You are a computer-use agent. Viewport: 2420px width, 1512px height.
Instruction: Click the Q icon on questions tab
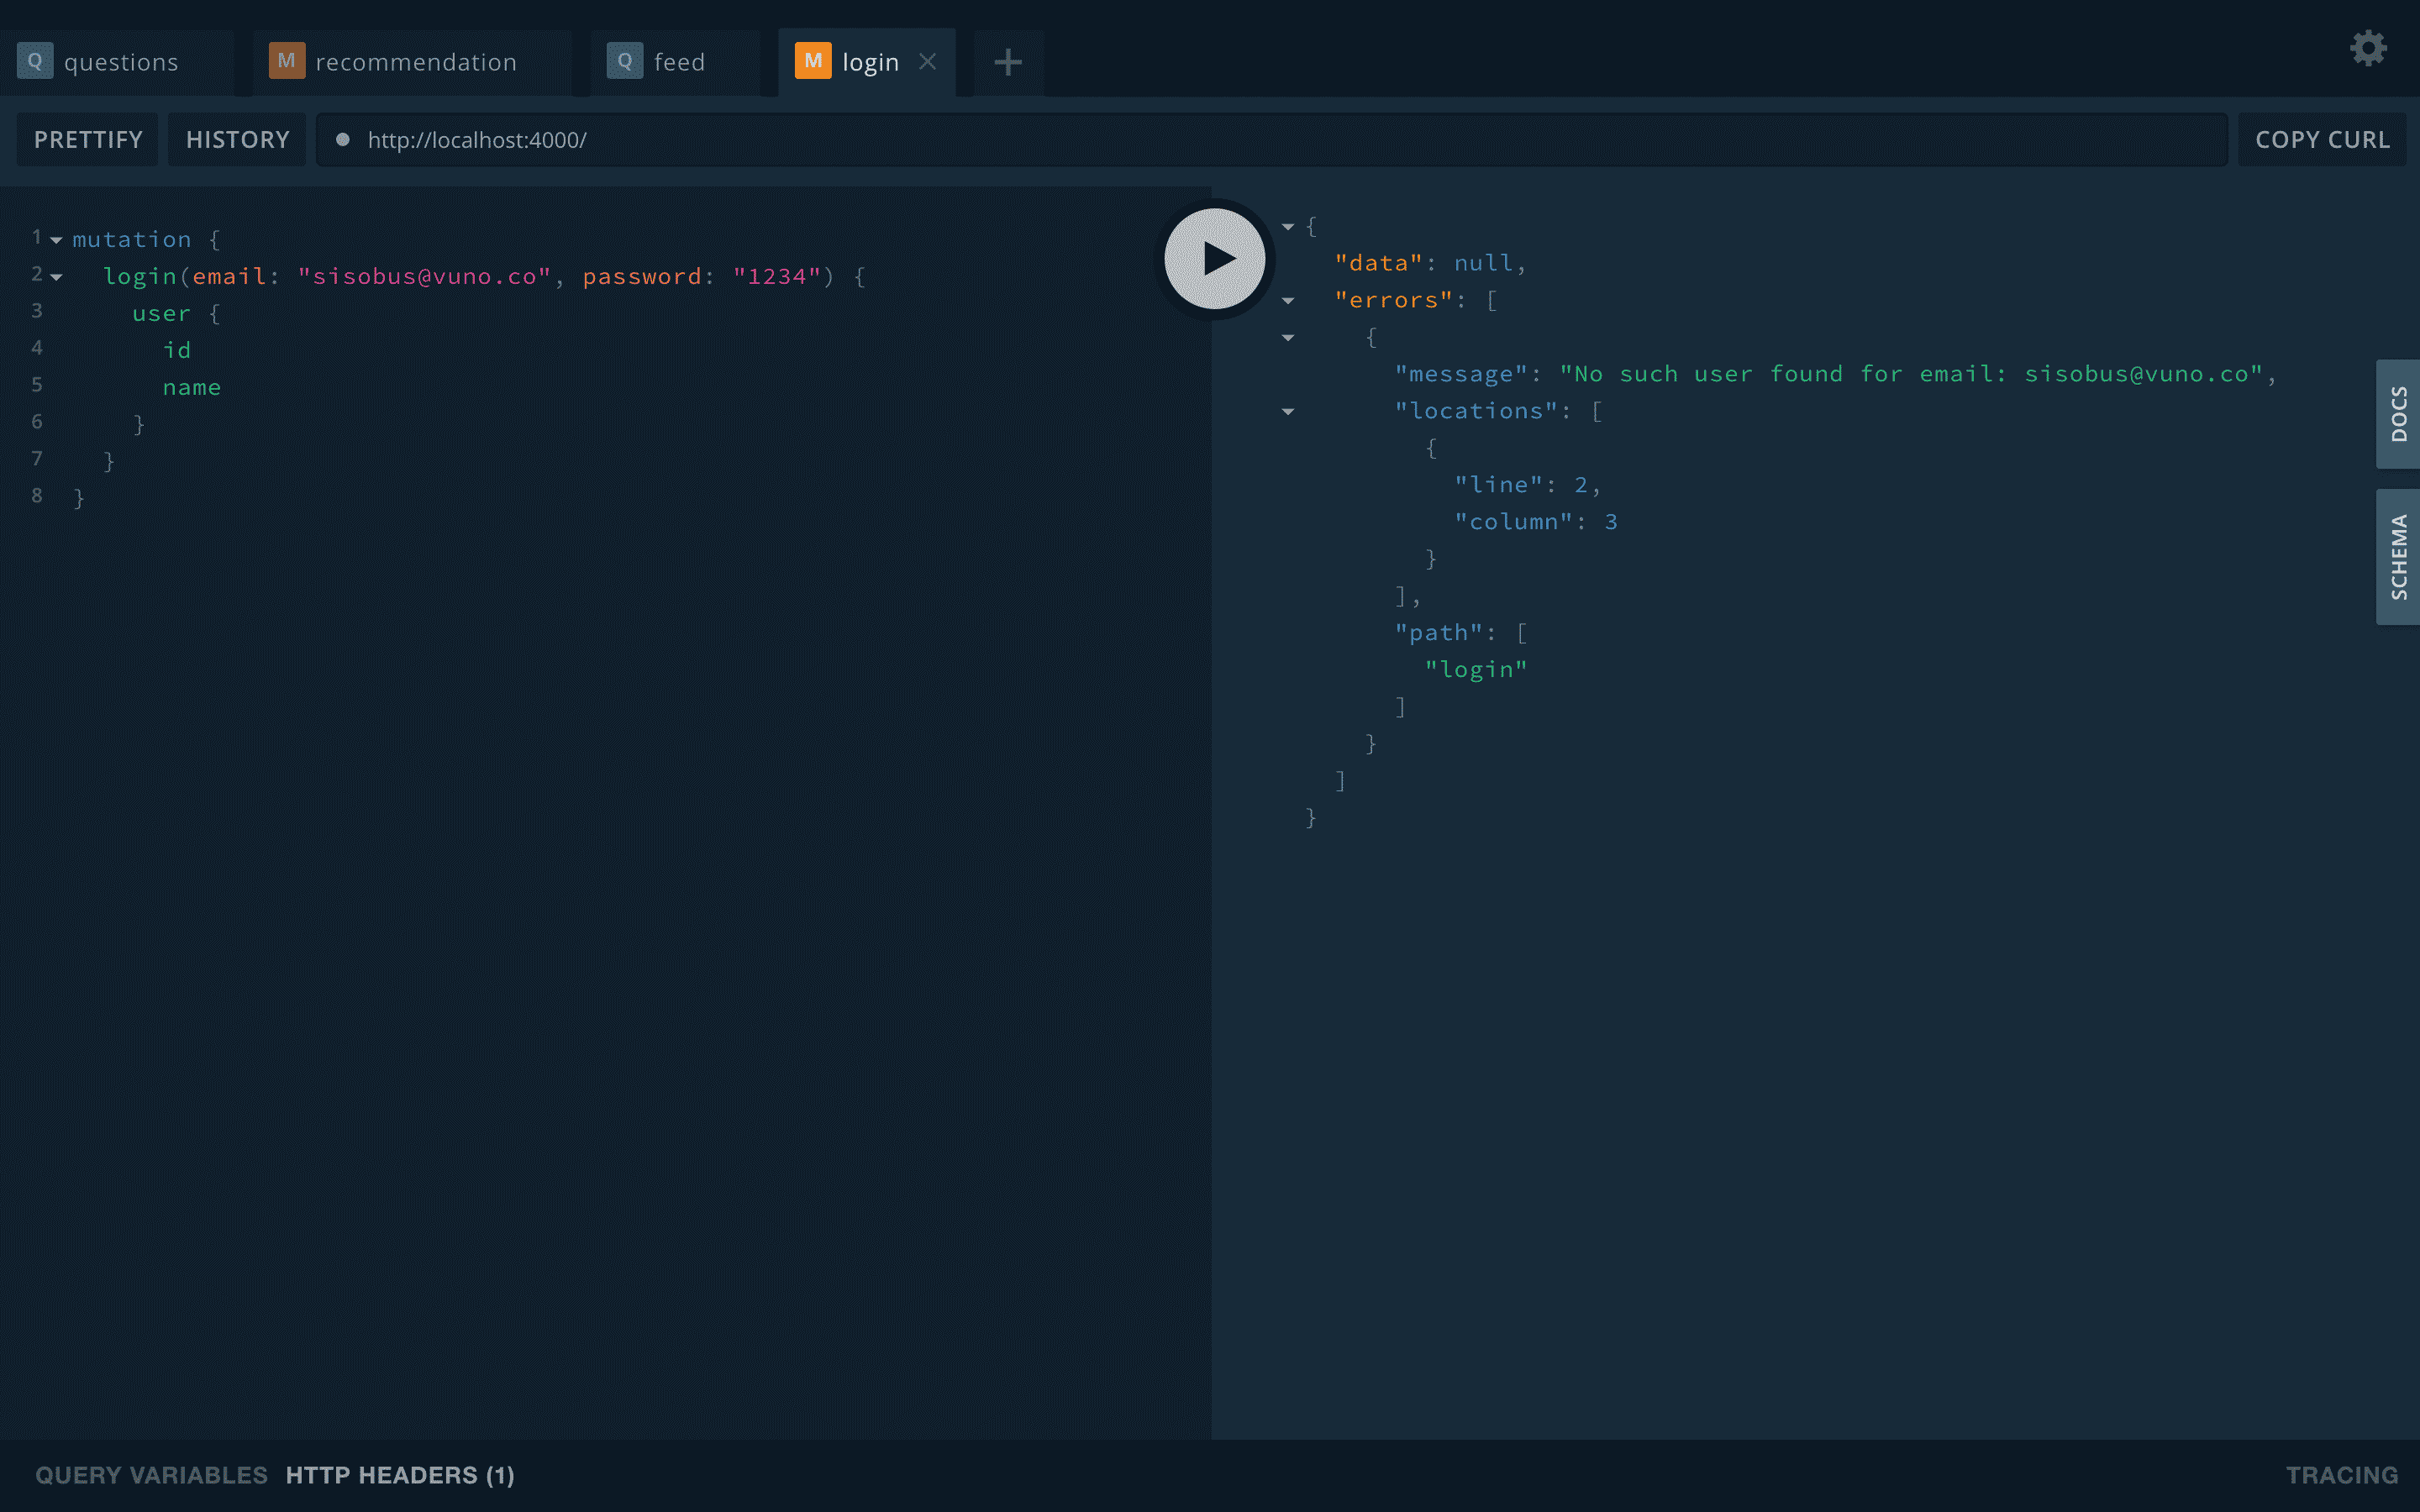pyautogui.click(x=35, y=61)
